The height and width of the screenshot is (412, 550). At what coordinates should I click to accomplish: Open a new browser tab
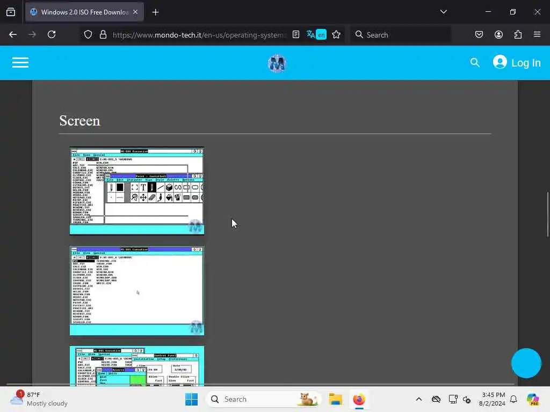tap(155, 12)
